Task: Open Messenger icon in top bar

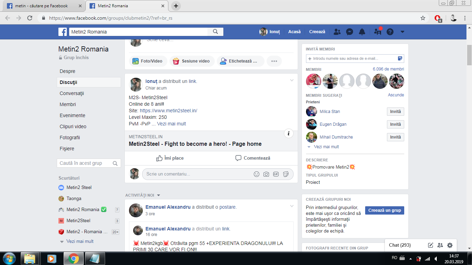Action: point(350,32)
